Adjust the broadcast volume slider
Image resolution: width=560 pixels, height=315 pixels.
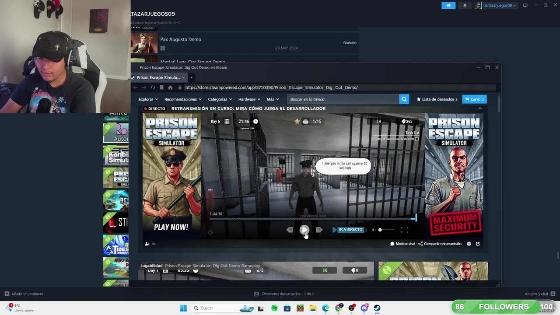[x=387, y=230]
